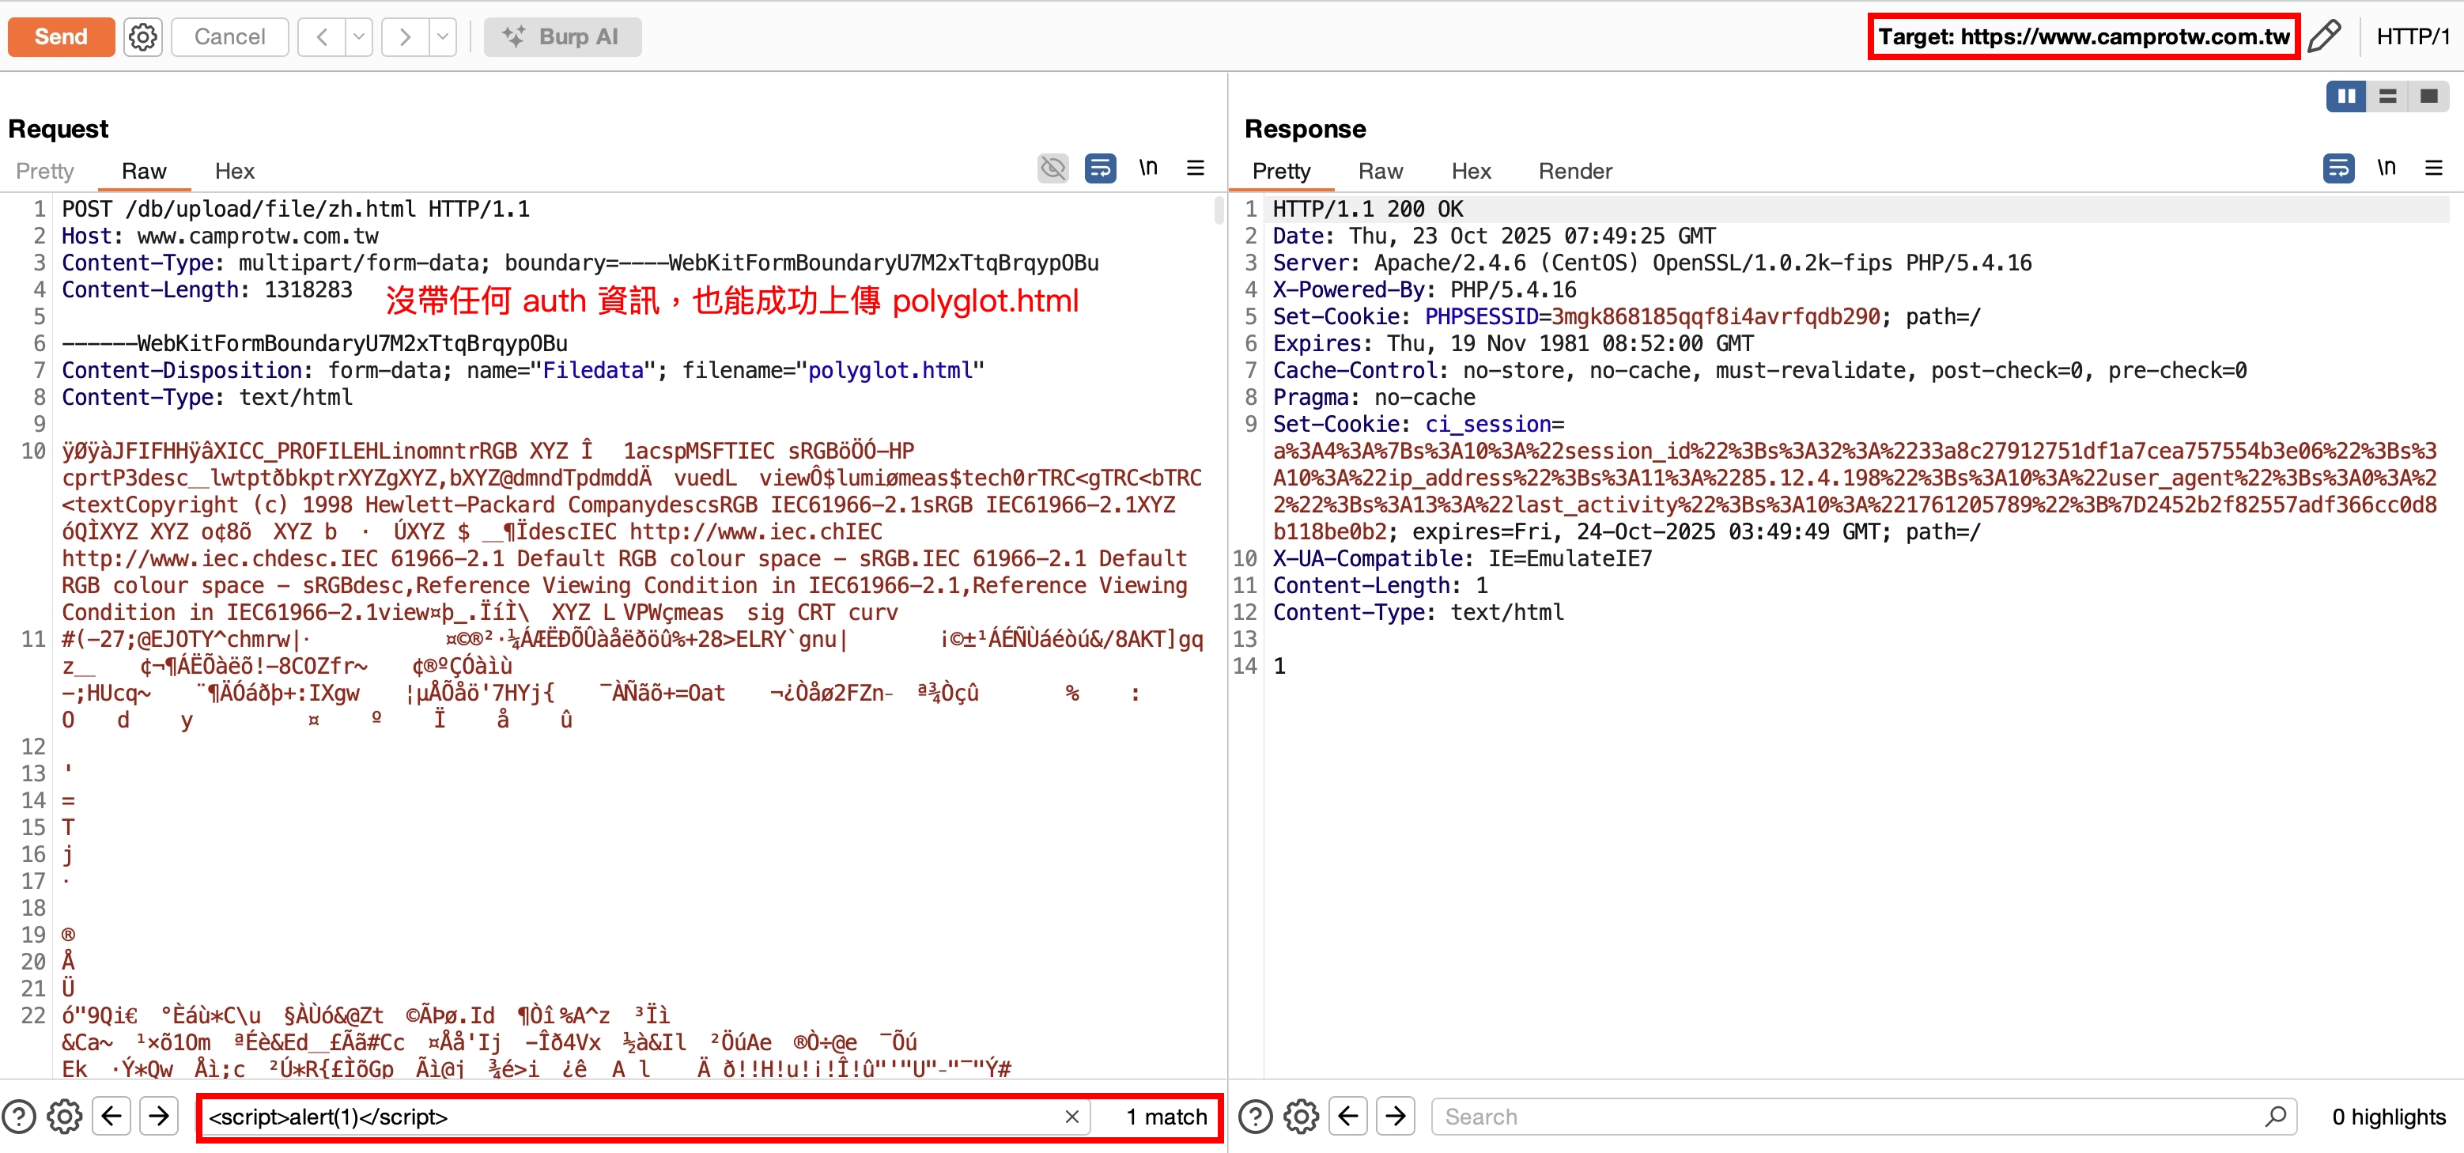The height and width of the screenshot is (1153, 2464).
Task: Open Burp AI assistant
Action: [x=562, y=36]
